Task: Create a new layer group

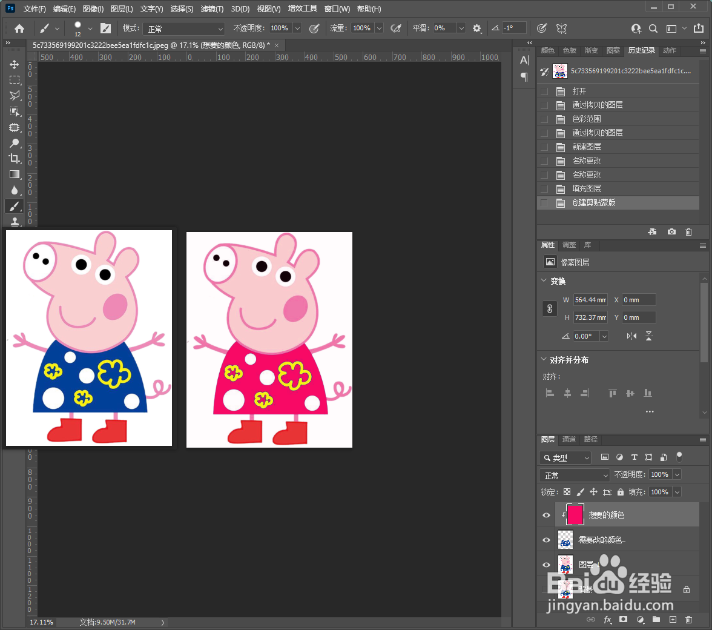Action: [x=656, y=620]
